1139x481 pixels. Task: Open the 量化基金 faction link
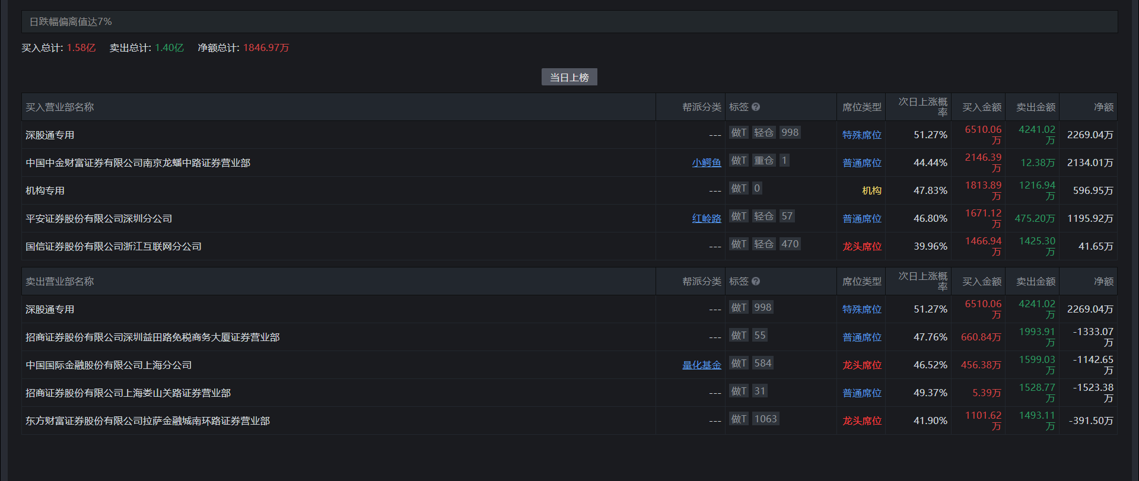click(x=702, y=365)
